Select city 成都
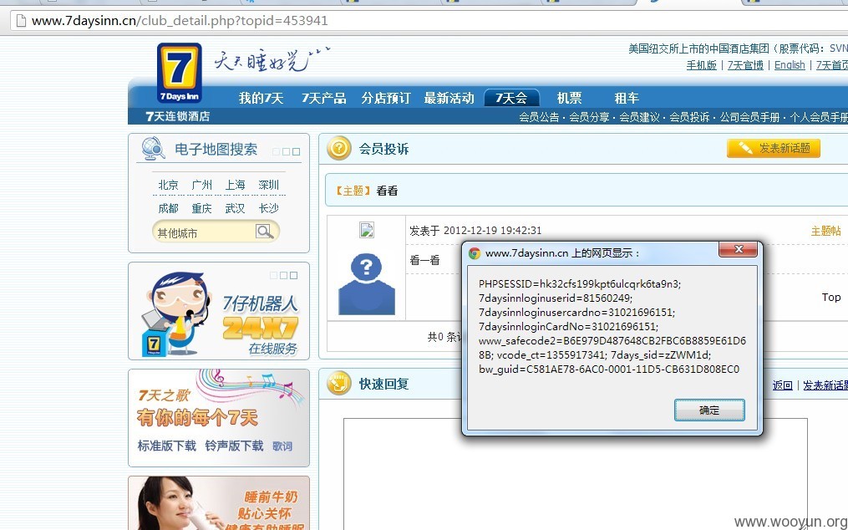This screenshot has height=530, width=848. (168, 208)
